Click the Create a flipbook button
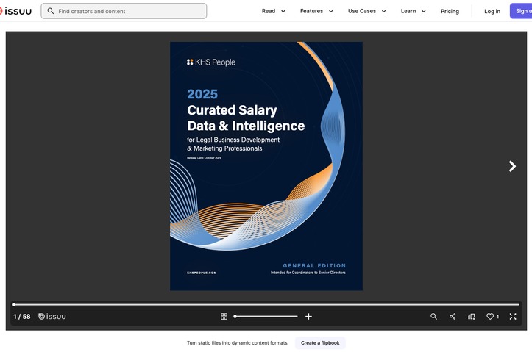 coord(320,343)
